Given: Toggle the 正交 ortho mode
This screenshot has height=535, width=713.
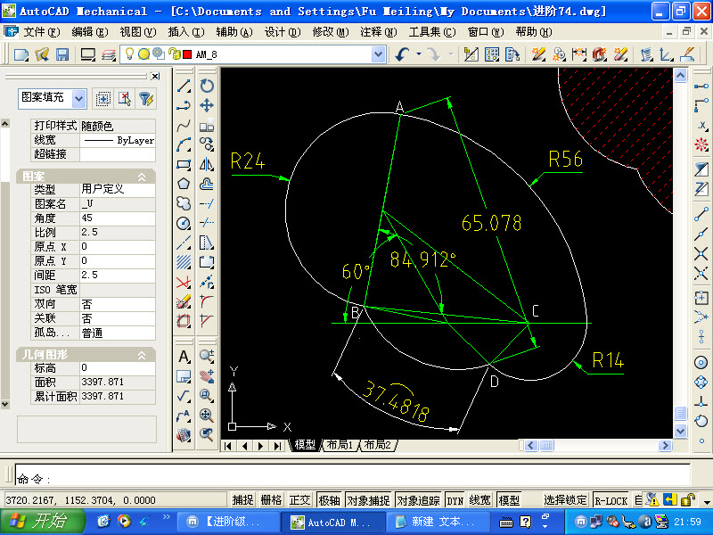Looking at the screenshot, I should point(299,500).
